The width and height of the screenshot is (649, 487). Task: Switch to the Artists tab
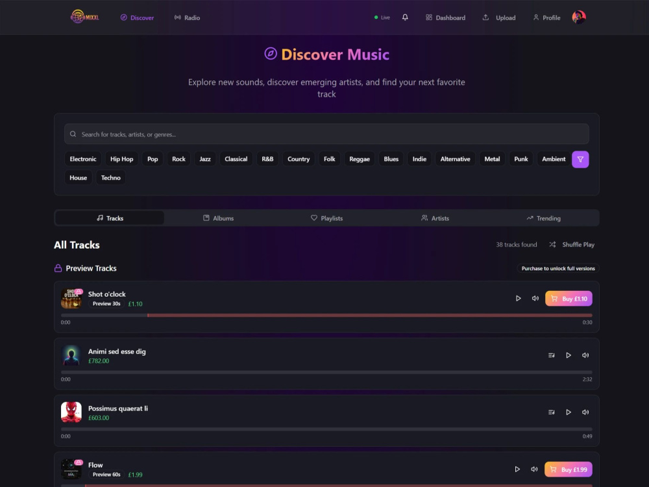435,218
